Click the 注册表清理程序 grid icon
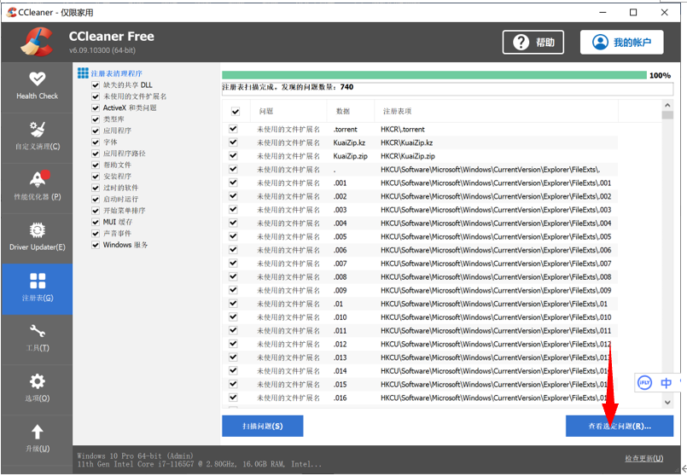This screenshot has height=476, width=687. click(x=83, y=73)
